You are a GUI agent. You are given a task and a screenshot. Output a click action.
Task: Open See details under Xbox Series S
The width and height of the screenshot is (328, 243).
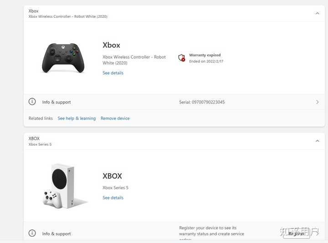(113, 197)
